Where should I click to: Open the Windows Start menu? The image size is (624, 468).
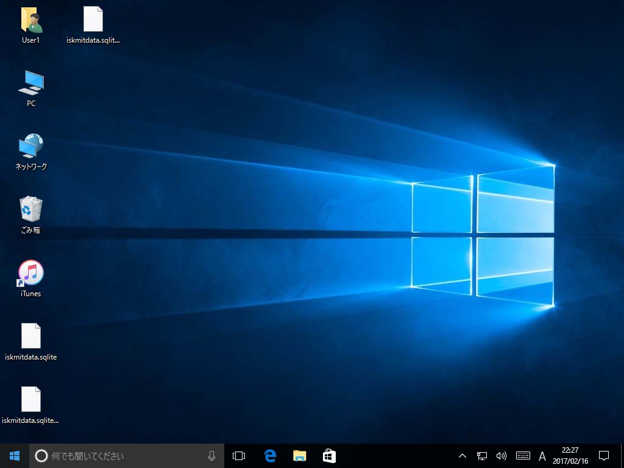[x=15, y=456]
